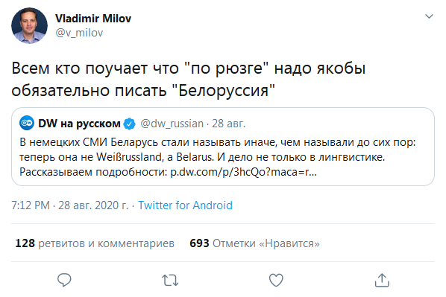
Task: Open Vladimir Milov's profile photo
Action: pyautogui.click(x=29, y=25)
